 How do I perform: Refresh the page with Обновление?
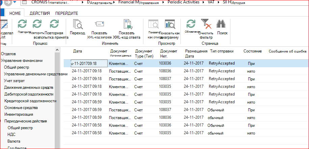pos(191,24)
